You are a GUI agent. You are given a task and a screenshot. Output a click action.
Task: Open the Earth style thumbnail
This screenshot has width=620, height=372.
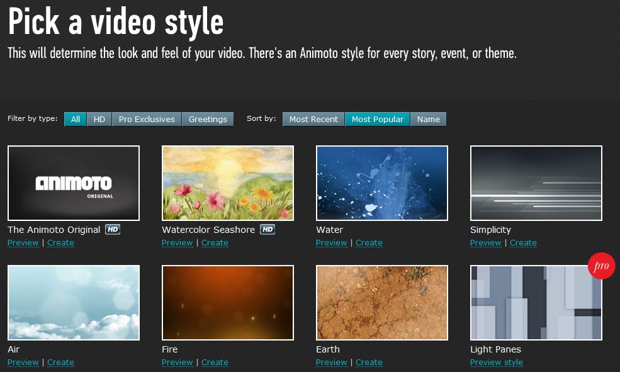pyautogui.click(x=382, y=303)
